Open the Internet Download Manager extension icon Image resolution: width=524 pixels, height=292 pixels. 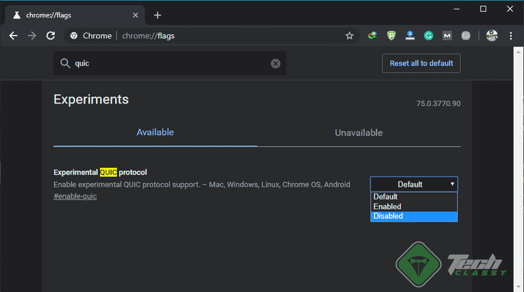pos(373,35)
